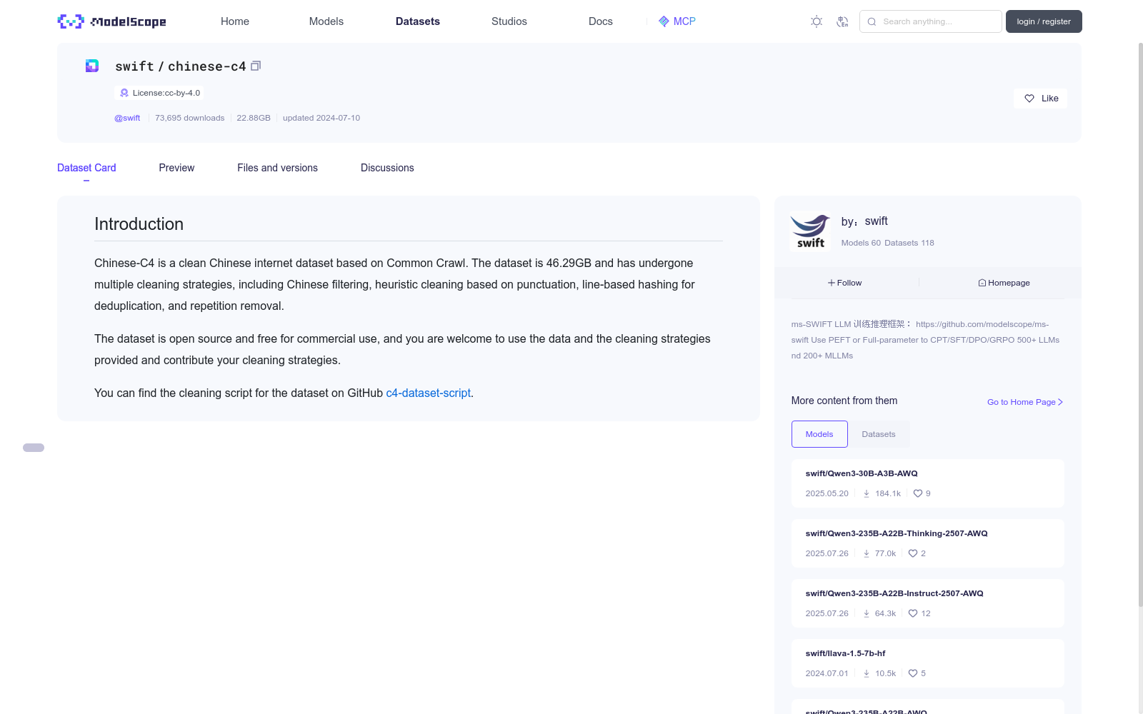Open the Models navigation item
This screenshot has height=714, width=1143.
[x=326, y=21]
